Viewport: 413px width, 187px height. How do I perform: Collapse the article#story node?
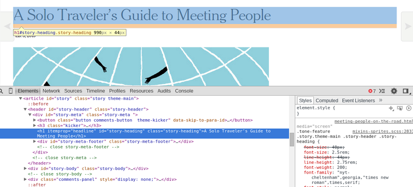click(x=21, y=99)
